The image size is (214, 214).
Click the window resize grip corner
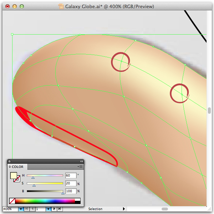(x=209, y=209)
